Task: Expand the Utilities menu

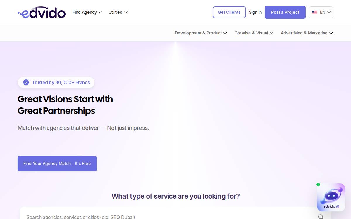Action: tap(118, 12)
